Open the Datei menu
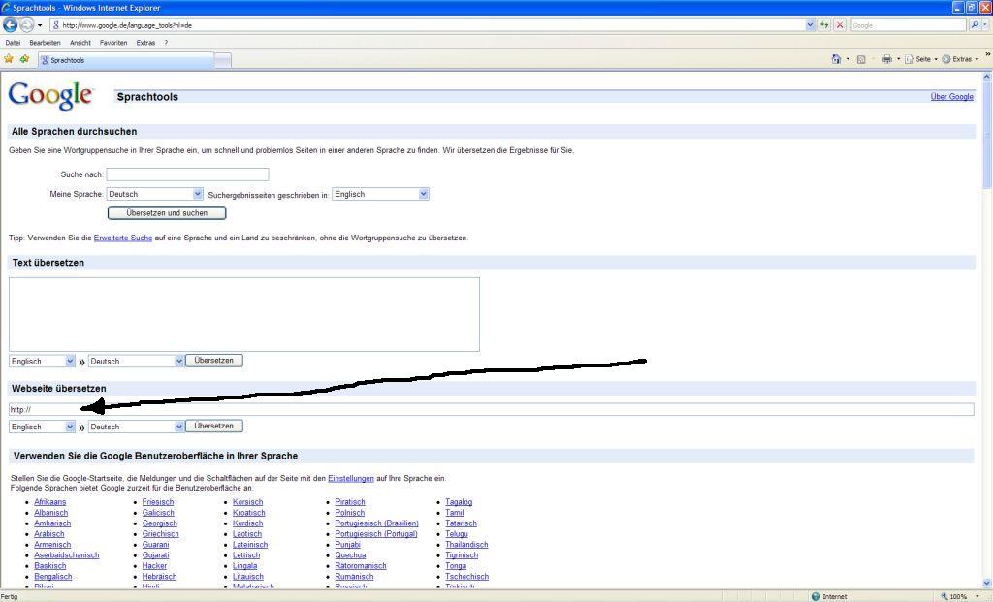Viewport: 993px width, 602px height. coord(13,43)
